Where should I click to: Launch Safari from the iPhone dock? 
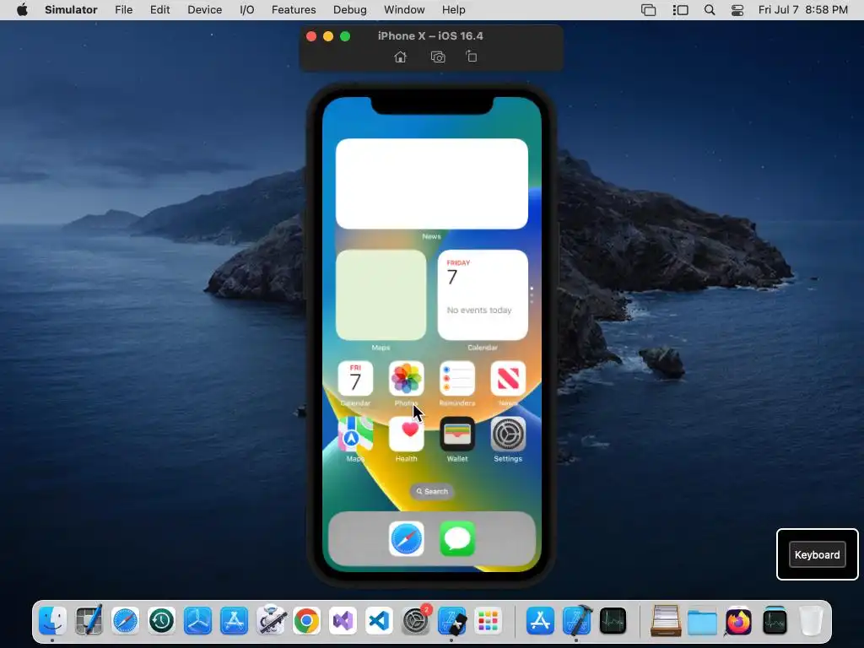point(406,539)
